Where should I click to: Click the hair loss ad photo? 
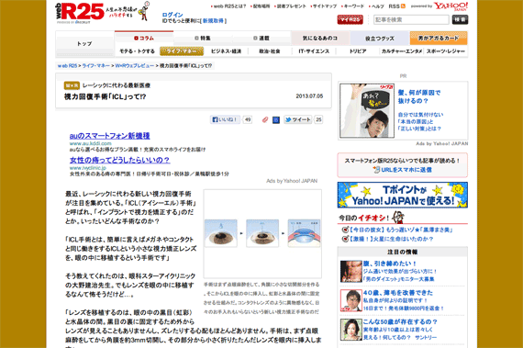pos(367,111)
